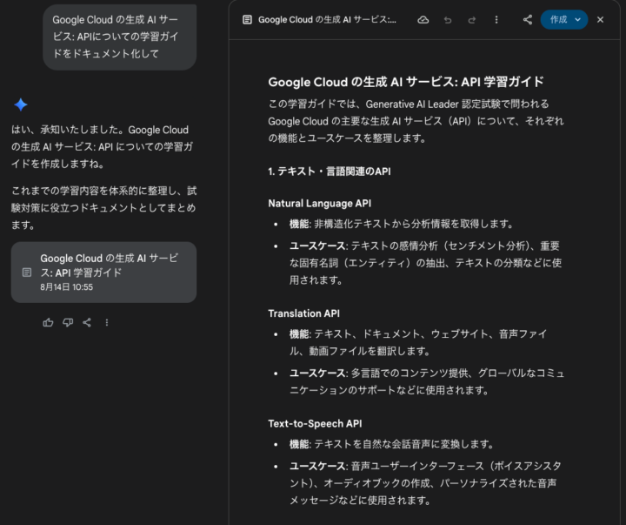626x525 pixels.
Task: Click the Text-to-Speech ユースケース bullet
Action: click(425, 483)
